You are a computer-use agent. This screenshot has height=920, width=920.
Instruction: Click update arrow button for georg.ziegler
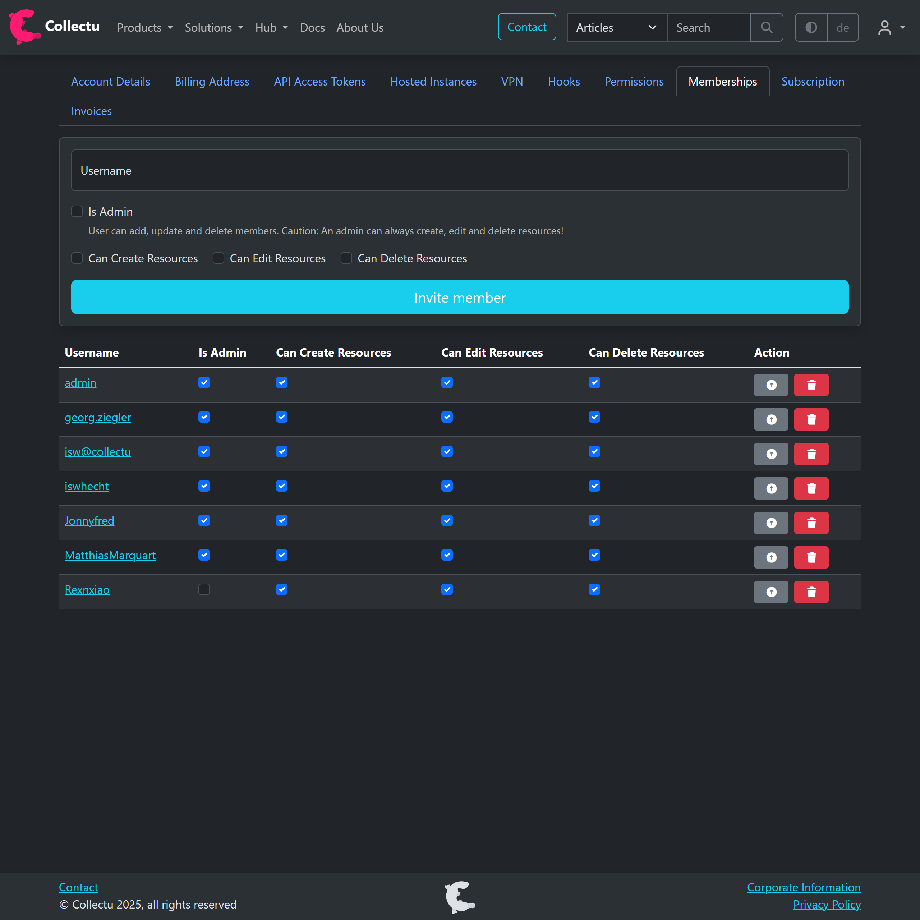(770, 419)
